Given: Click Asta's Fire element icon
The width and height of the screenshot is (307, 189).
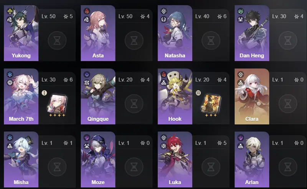Looking at the screenshot, I should 87,11.
